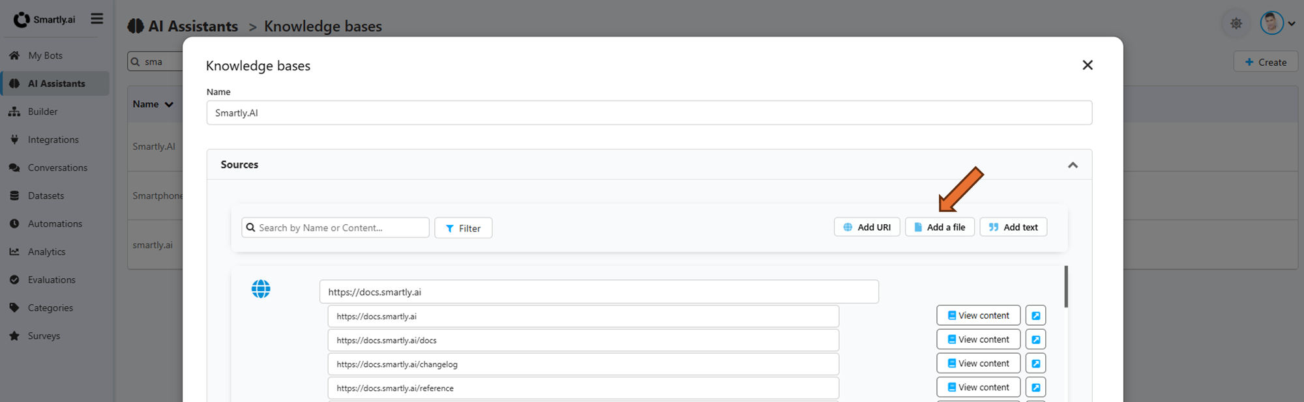This screenshot has height=402, width=1304.
Task: Click the docs.smartly.ai/changelog URL row
Action: coord(583,364)
